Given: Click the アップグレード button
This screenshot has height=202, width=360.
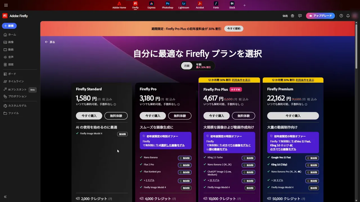Looking at the screenshot, I should (x=320, y=16).
